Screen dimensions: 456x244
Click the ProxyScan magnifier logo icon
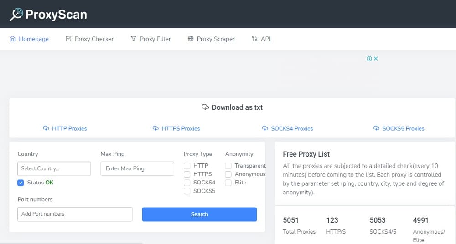(x=16, y=14)
